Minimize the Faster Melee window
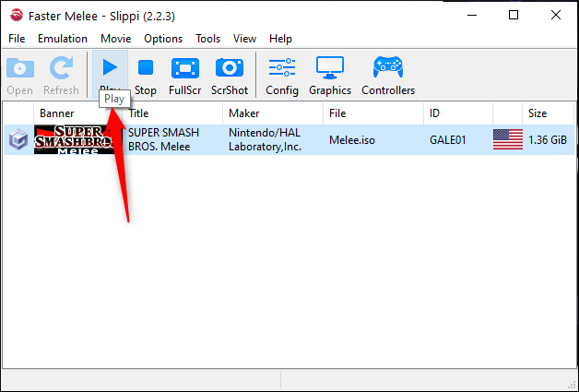 [472, 16]
